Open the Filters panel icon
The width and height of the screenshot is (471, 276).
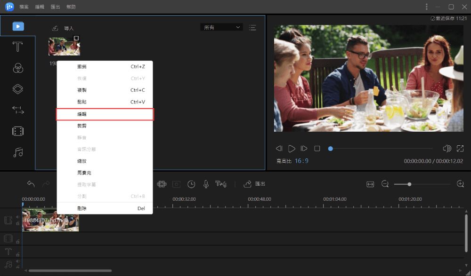click(x=18, y=68)
